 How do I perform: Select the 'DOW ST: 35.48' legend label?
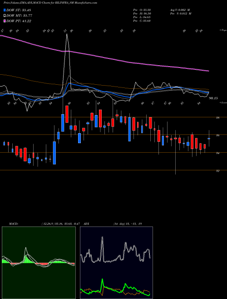(x=19, y=10)
